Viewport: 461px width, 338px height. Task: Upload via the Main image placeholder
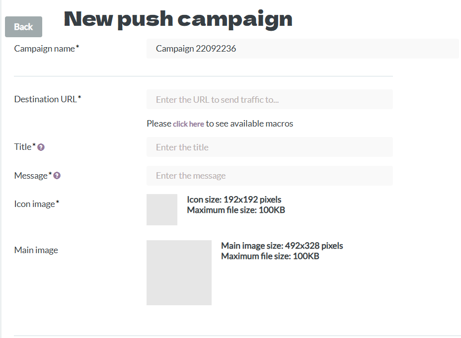[x=179, y=273]
